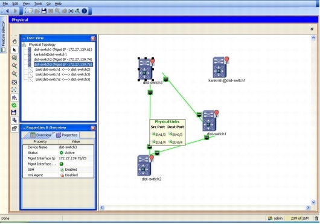Click Eth9/4 destination port in Physical Links

[176, 142]
